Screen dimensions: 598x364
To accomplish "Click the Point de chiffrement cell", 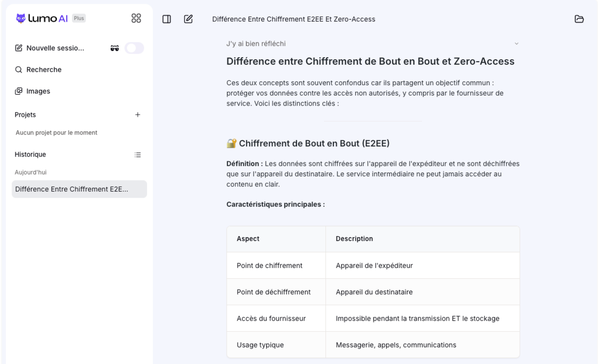I will tap(276, 265).
